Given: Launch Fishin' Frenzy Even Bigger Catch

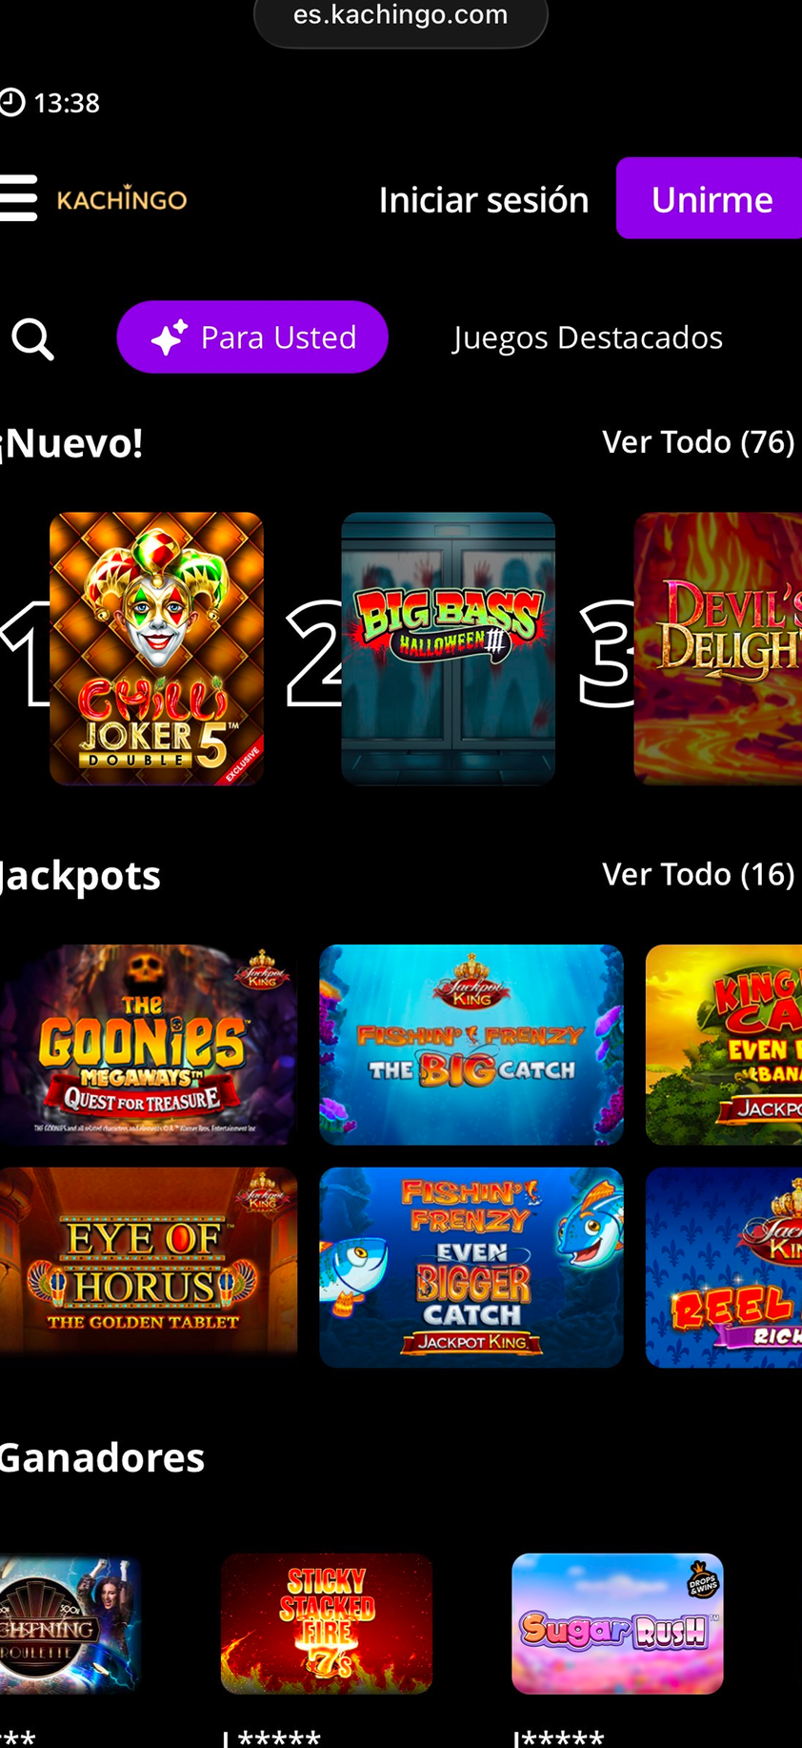Looking at the screenshot, I should (471, 1268).
